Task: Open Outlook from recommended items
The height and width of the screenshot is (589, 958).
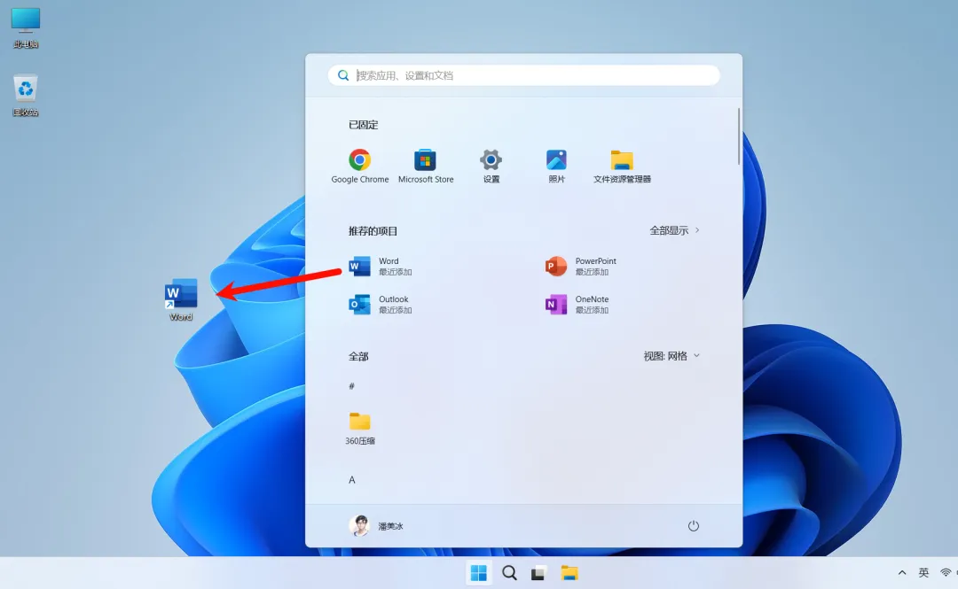Action: click(x=380, y=304)
